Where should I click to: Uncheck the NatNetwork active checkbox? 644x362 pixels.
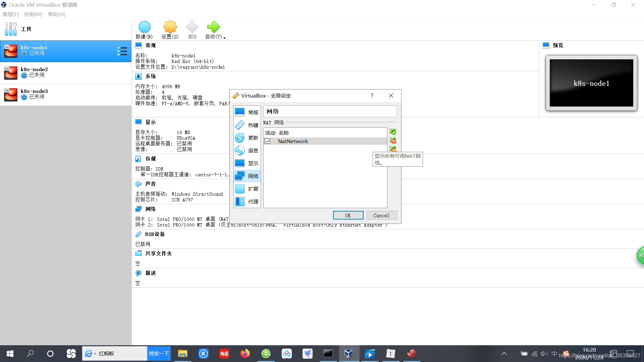tap(267, 141)
